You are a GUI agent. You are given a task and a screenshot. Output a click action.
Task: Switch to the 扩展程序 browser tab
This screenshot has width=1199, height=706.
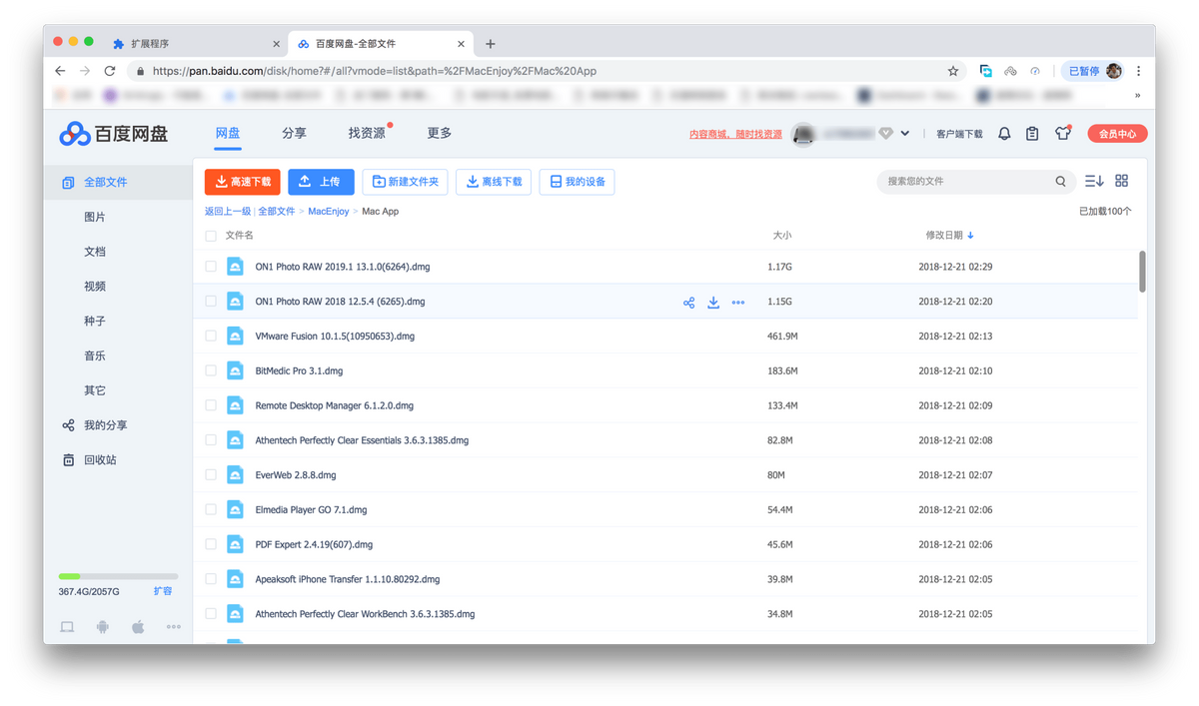coord(197,44)
